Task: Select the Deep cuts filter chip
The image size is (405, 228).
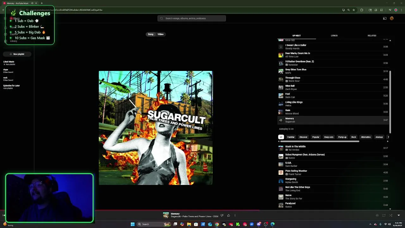Action: click(329, 137)
